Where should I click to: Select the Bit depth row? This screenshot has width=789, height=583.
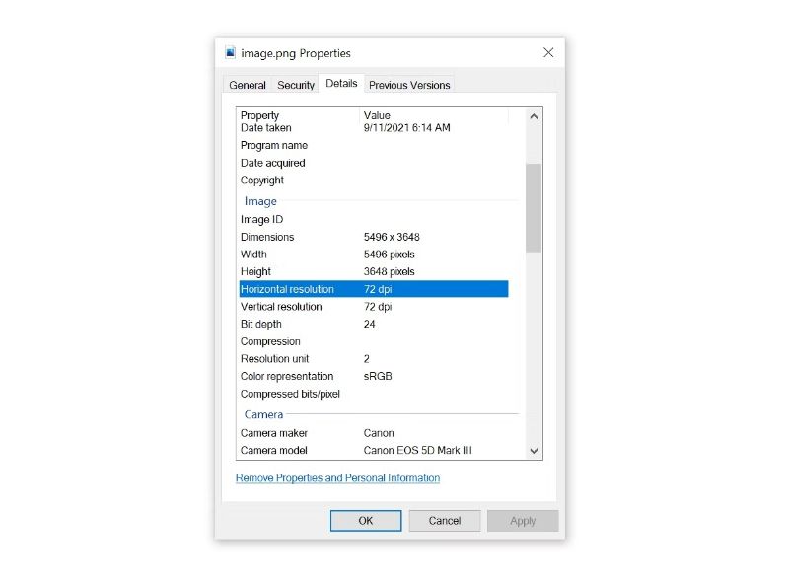point(373,324)
